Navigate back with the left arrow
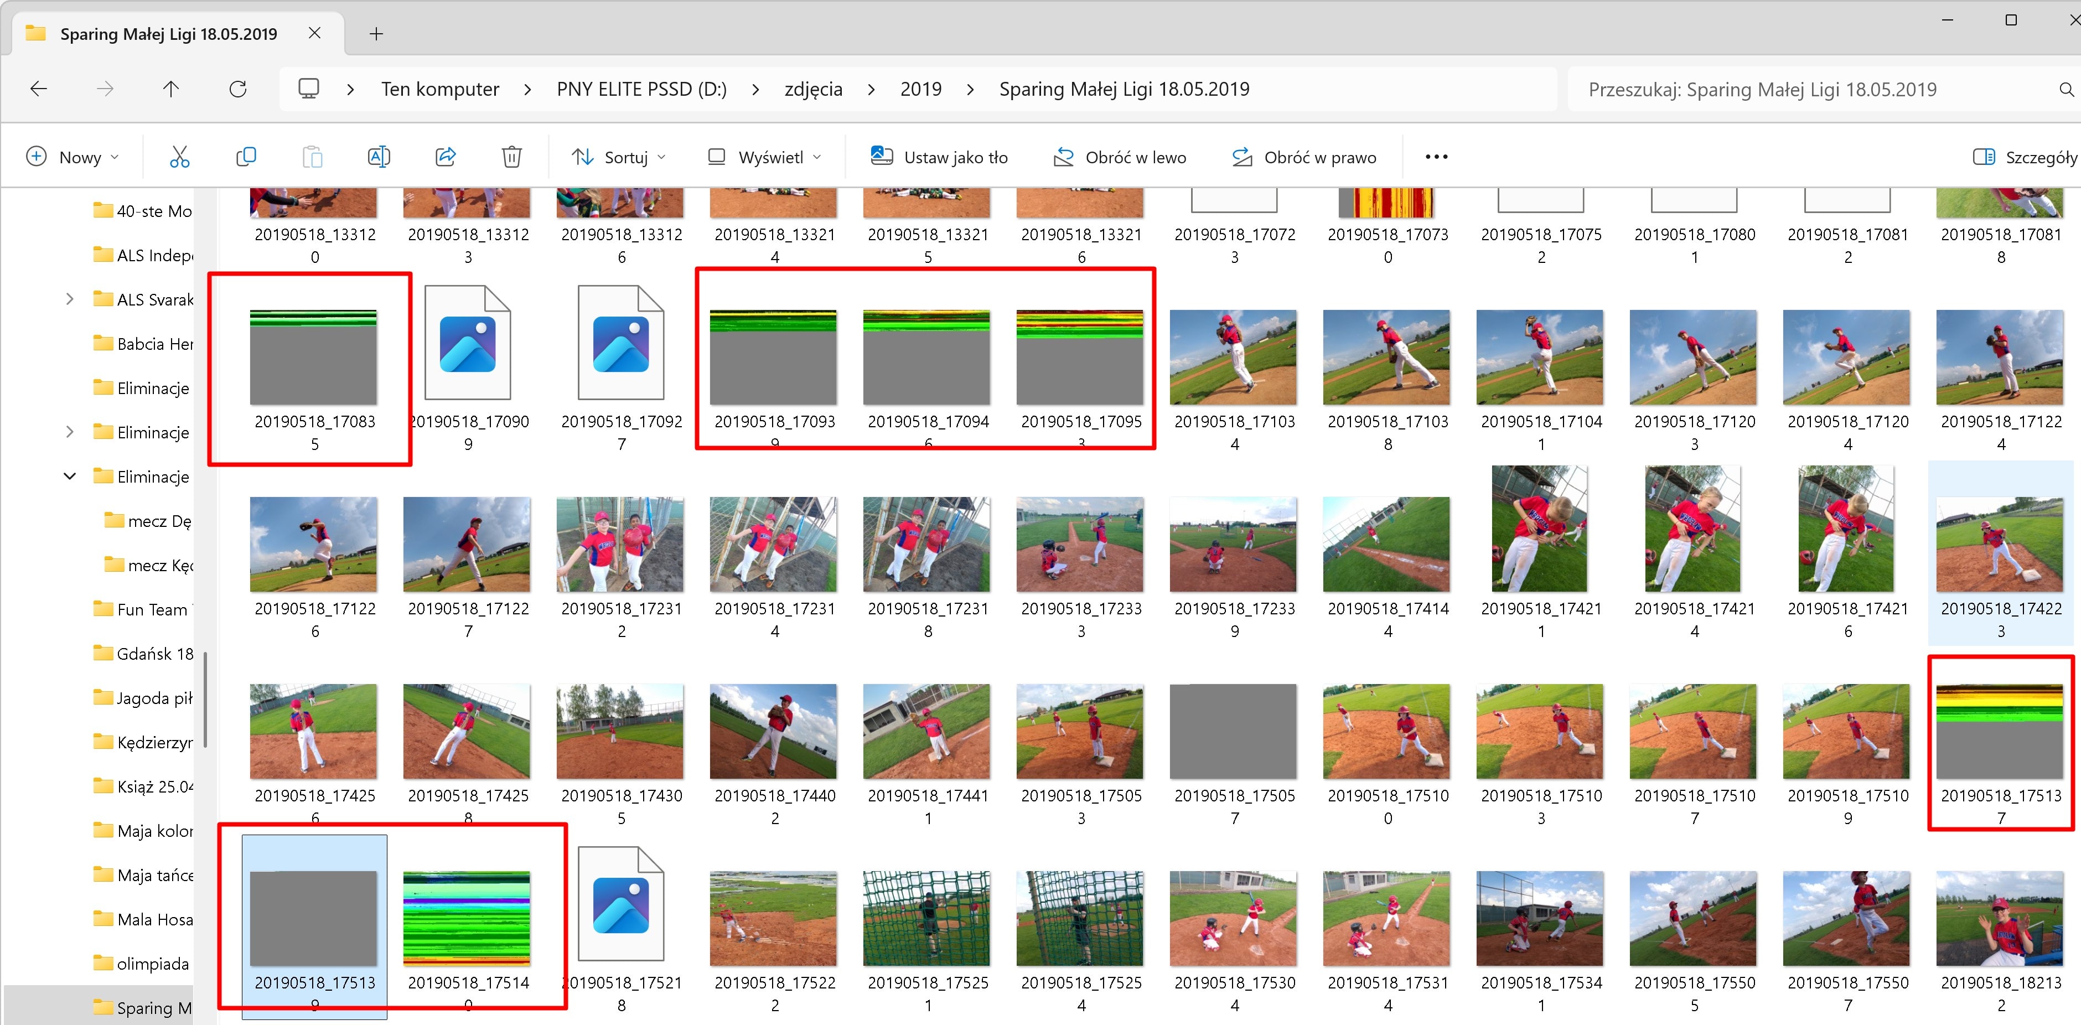This screenshot has height=1025, width=2081. pos(38,89)
